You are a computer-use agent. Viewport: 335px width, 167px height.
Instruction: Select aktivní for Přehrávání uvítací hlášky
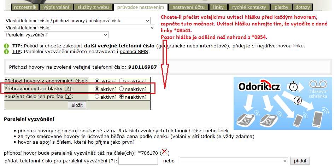coord(97,89)
